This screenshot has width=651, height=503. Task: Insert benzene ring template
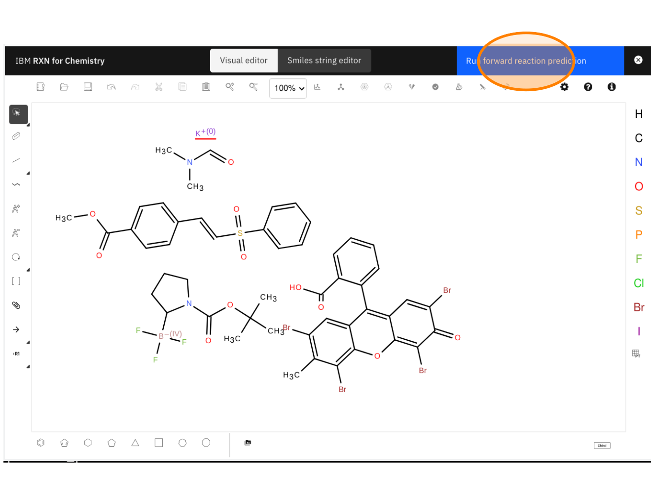[40, 443]
